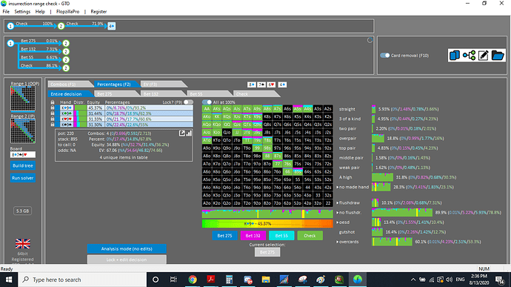Click the Run solver button
Viewport: 511px width, 287px height.
pyautogui.click(x=23, y=178)
